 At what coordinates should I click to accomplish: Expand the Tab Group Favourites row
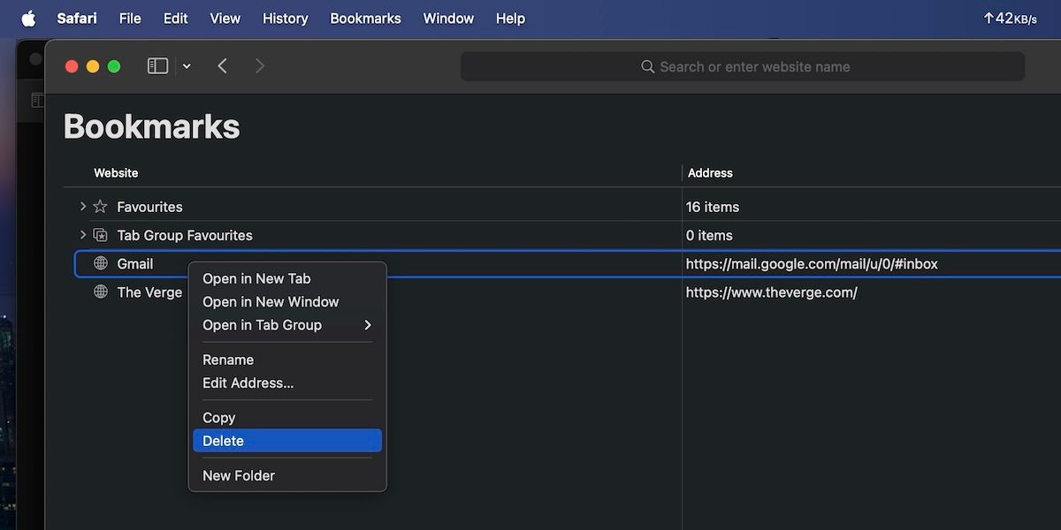click(x=82, y=234)
